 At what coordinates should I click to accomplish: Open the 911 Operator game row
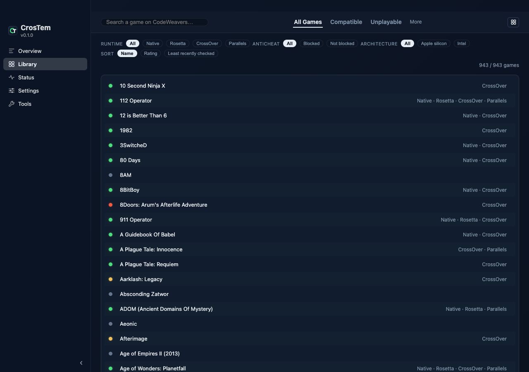[x=310, y=220]
